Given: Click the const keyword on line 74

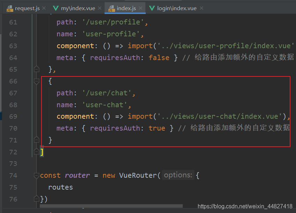Looking at the screenshot, I should 50,176.
